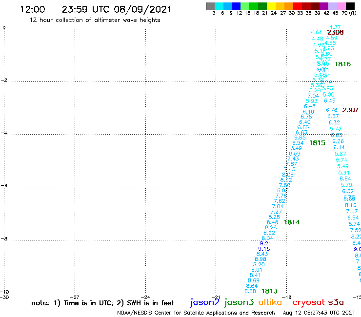Click the longitude axis label '-18'
Image resolution: width=361 pixels, height=317 pixels.
[287, 297]
